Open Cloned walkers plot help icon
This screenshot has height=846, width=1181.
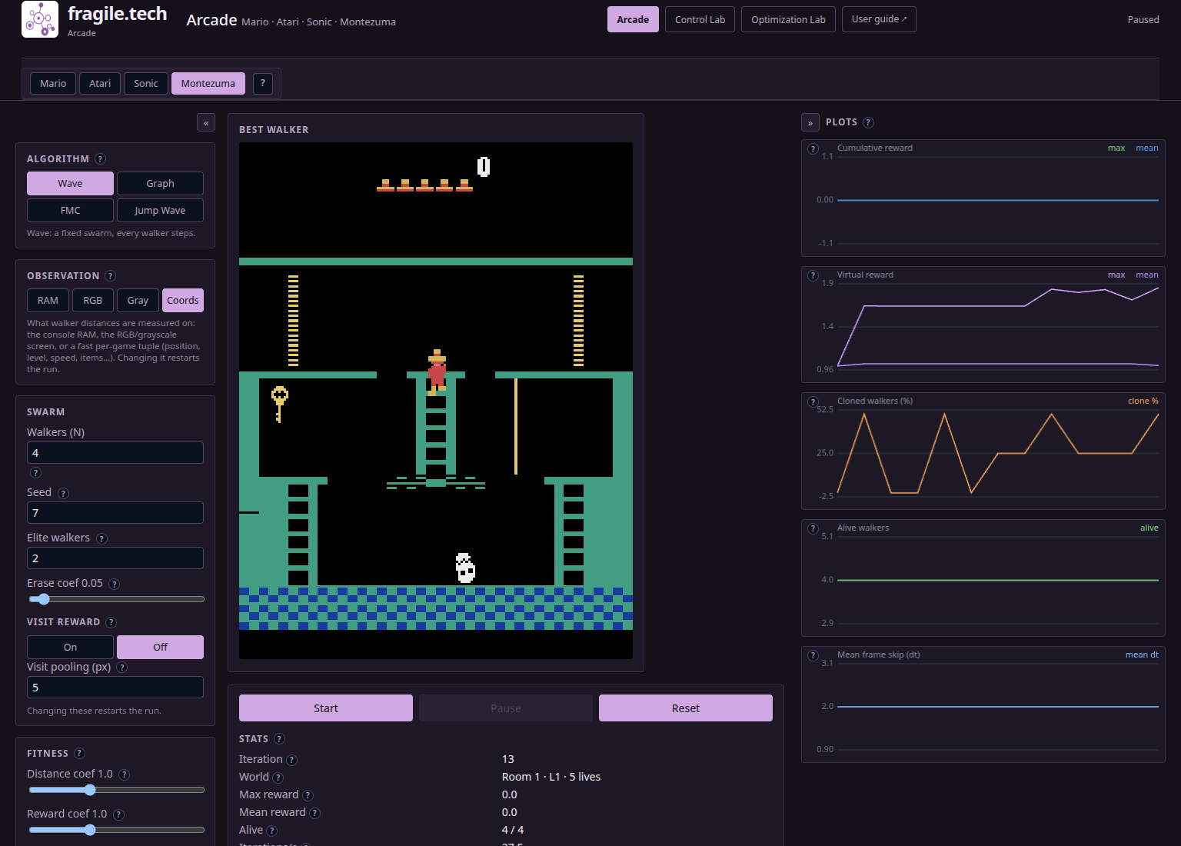pos(813,401)
